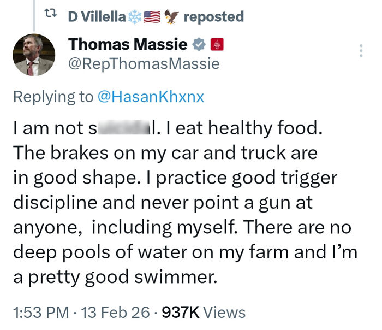
Task: Click the snowflake emoji beside D Villella
Action: (134, 17)
